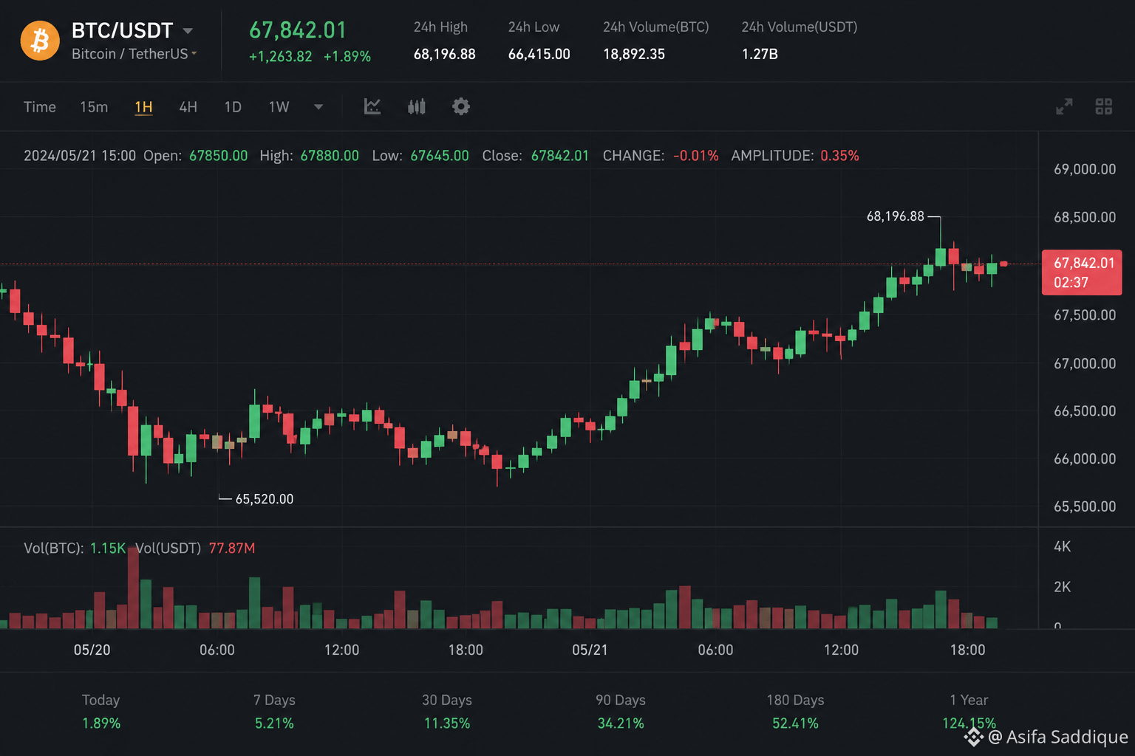Click the 24h Low value 66,415.00
The width and height of the screenshot is (1135, 756).
[x=539, y=54]
